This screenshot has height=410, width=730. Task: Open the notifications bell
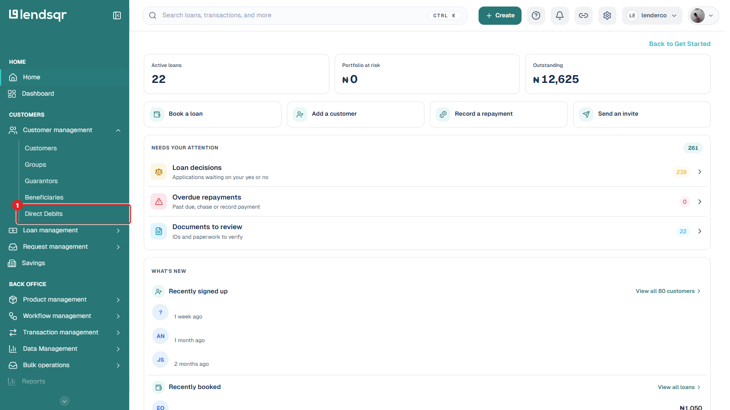click(560, 15)
